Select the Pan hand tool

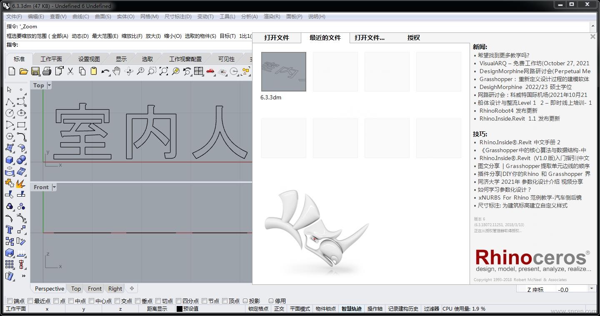[x=117, y=72]
